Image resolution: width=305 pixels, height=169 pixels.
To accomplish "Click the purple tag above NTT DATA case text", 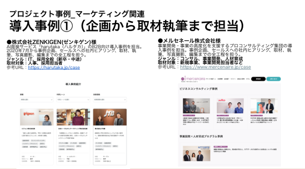I will 221,147.
